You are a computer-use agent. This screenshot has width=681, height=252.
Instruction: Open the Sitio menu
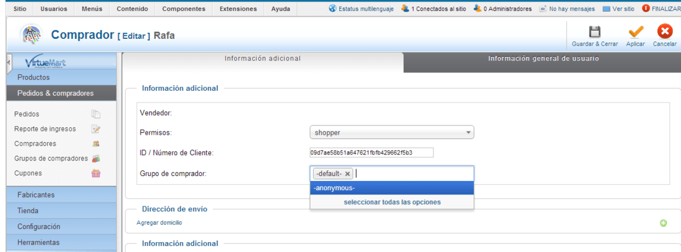pyautogui.click(x=20, y=9)
